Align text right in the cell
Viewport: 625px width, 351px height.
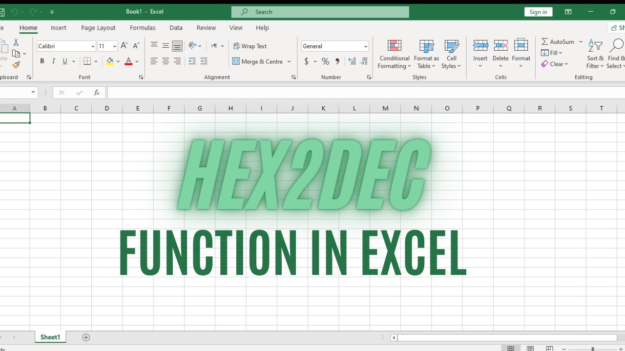click(x=177, y=61)
